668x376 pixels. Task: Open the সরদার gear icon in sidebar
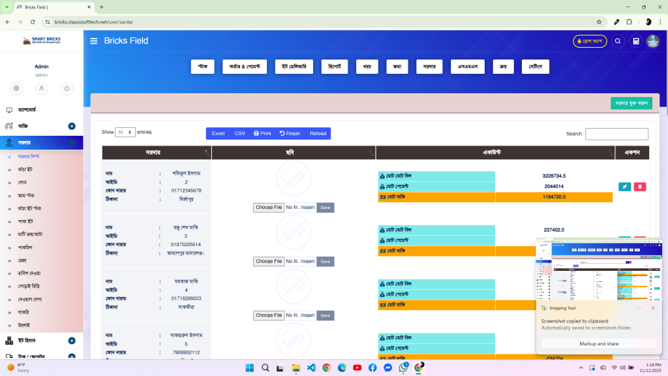pos(73,142)
